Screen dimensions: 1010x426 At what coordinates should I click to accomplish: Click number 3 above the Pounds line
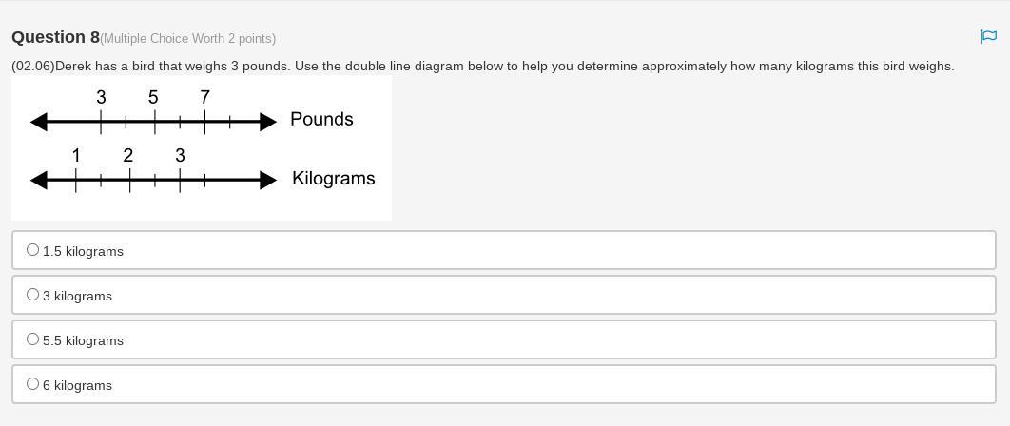[x=101, y=97]
